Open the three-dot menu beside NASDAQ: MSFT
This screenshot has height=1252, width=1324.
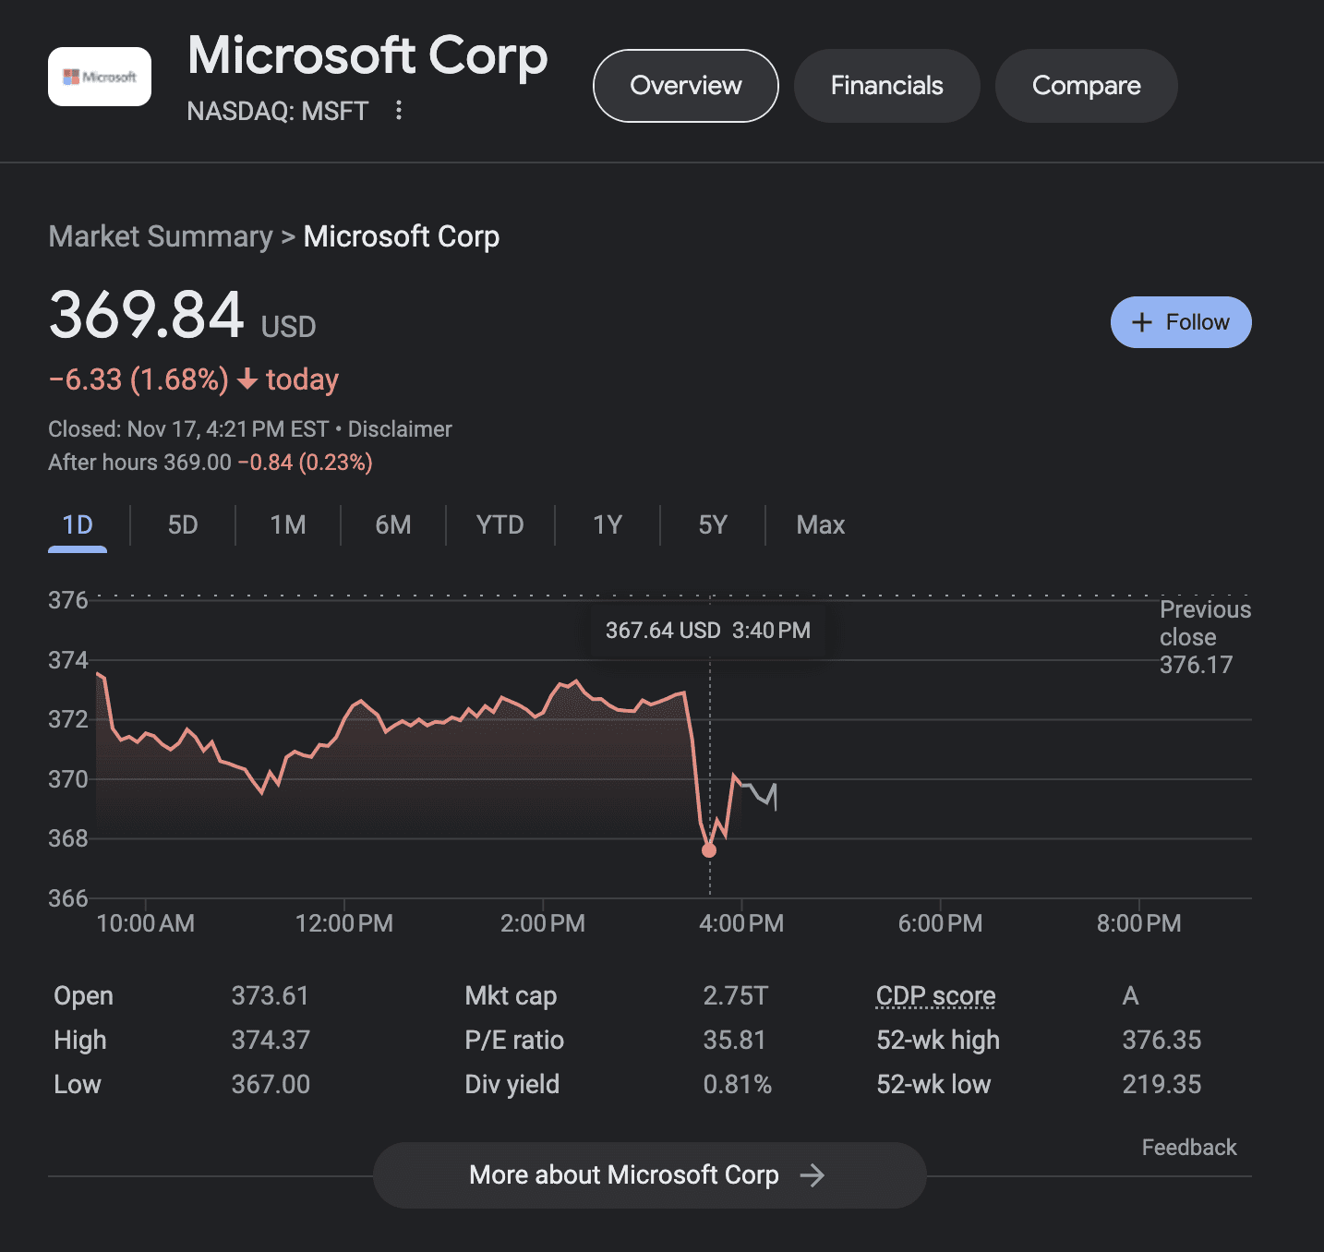tap(398, 110)
